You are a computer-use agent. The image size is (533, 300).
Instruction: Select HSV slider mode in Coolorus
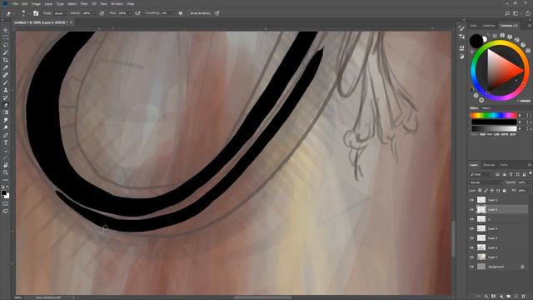pos(490,135)
